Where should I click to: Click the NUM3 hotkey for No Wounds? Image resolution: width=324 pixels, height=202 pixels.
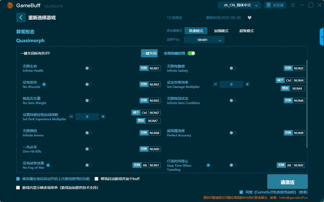pyautogui.click(x=150, y=84)
